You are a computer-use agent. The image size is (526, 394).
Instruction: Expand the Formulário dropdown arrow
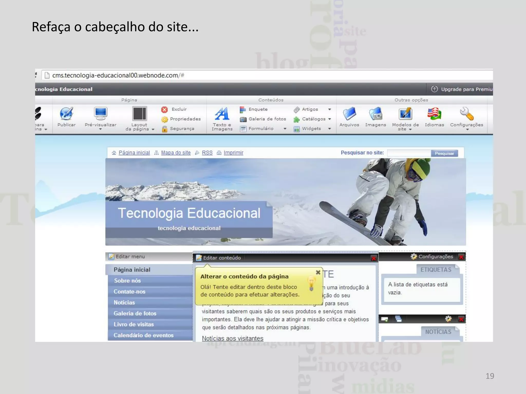285,129
